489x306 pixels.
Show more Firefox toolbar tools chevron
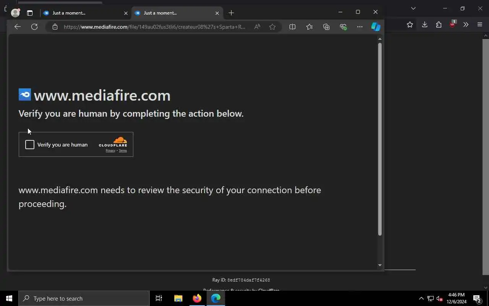click(x=466, y=24)
